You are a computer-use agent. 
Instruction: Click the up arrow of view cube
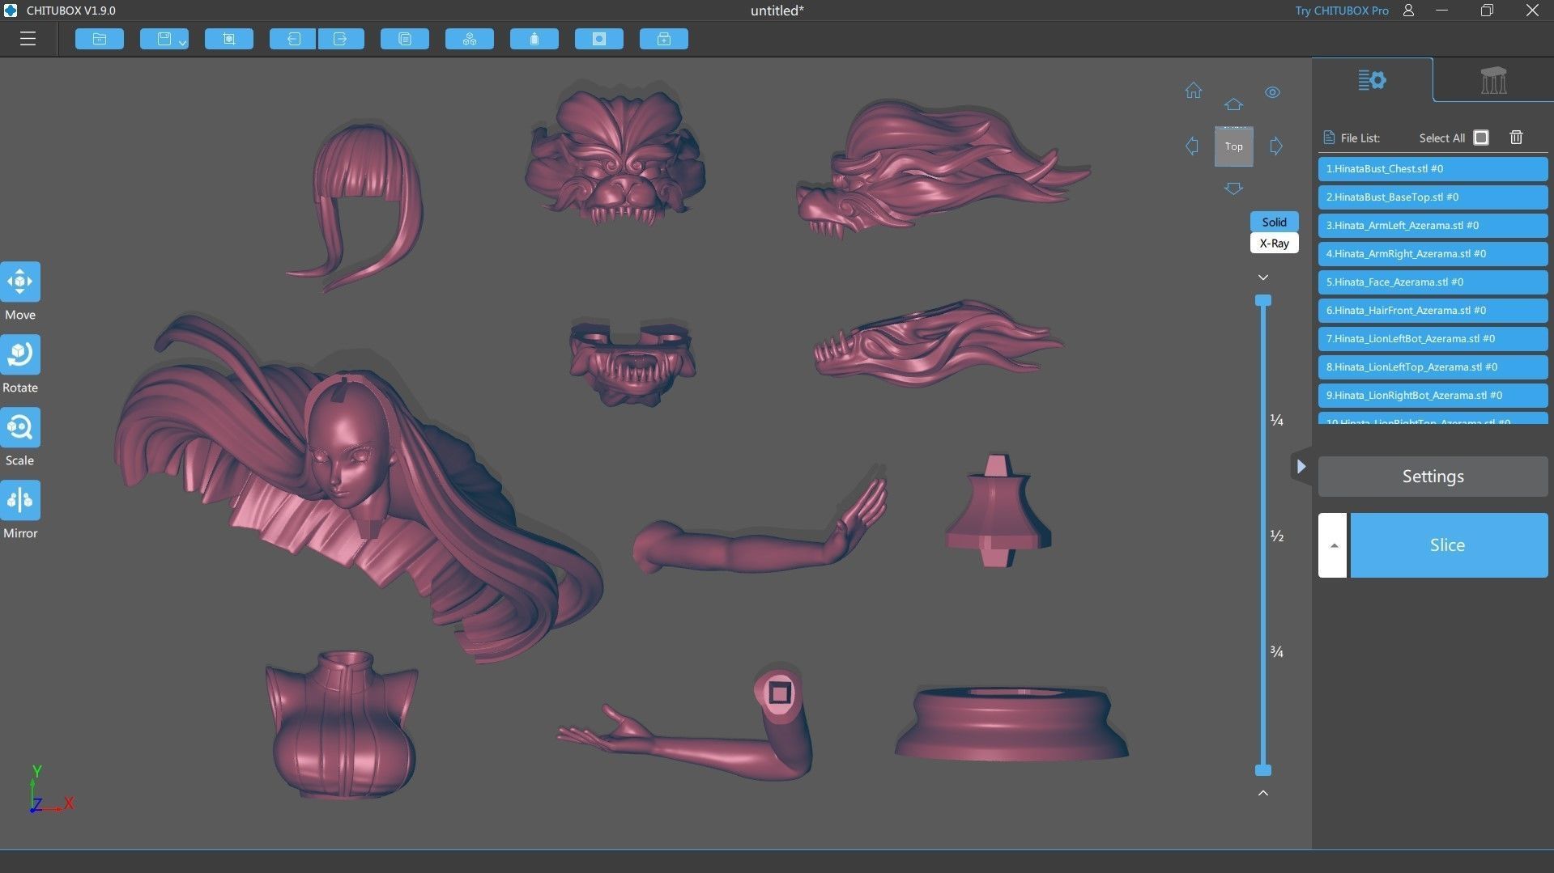pyautogui.click(x=1233, y=104)
